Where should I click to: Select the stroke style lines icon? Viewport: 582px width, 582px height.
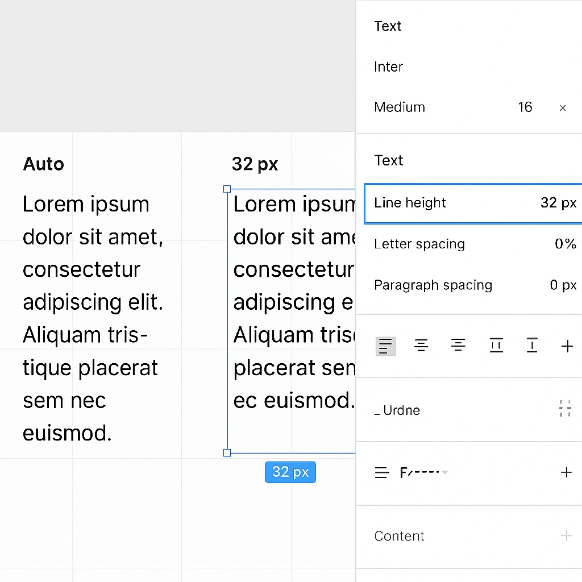point(382,472)
